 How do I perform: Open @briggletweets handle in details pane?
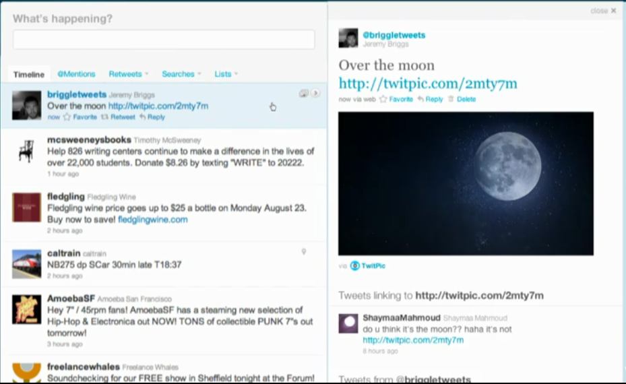[x=394, y=35]
